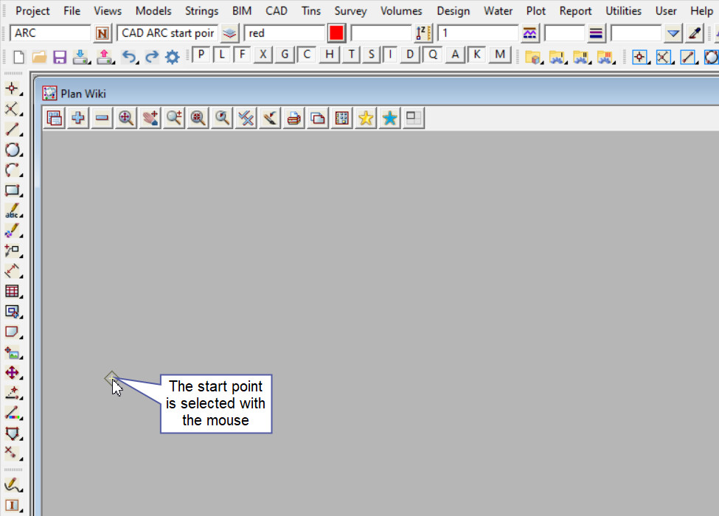Toggle the M snap button

pos(501,55)
